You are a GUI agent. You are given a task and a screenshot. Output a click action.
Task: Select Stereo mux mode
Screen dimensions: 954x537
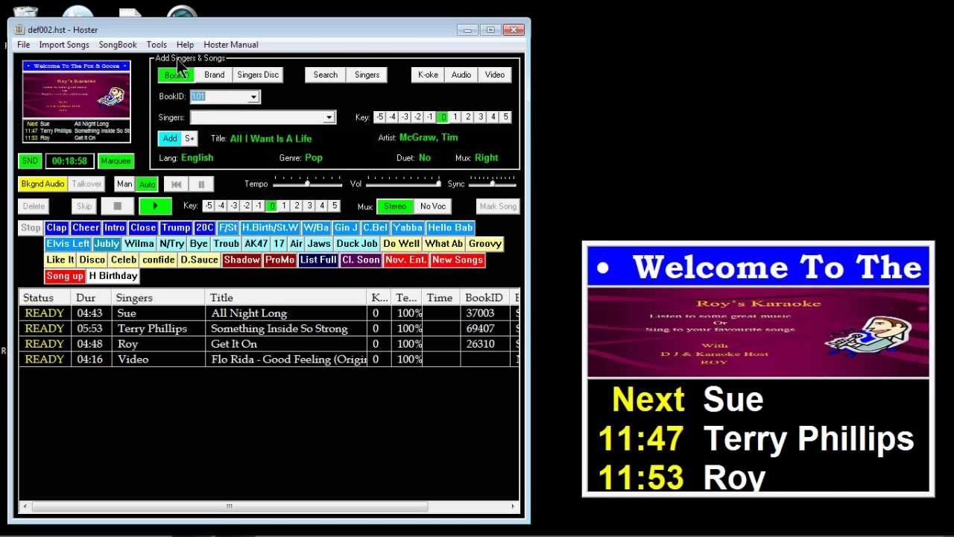pyautogui.click(x=395, y=207)
